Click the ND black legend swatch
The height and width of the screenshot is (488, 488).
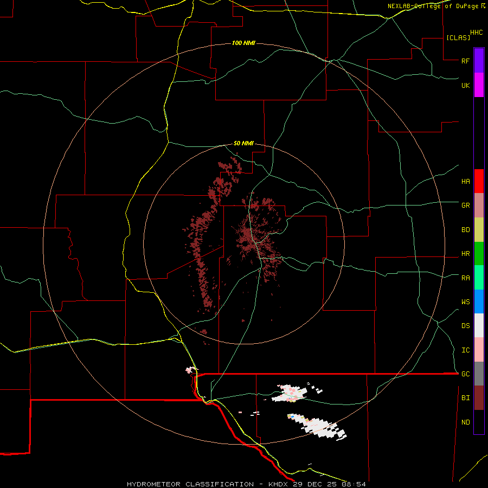point(479,422)
